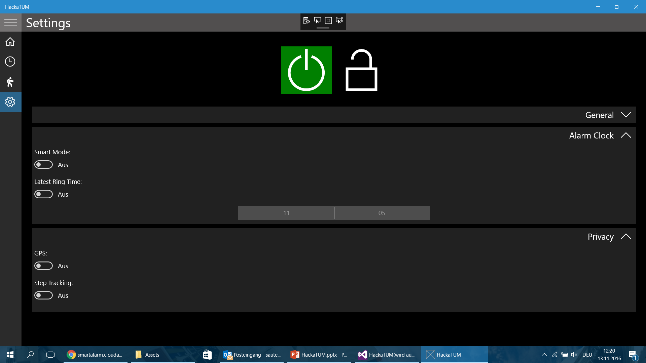Expand the General section
Viewport: 646px width, 363px height.
[626, 115]
